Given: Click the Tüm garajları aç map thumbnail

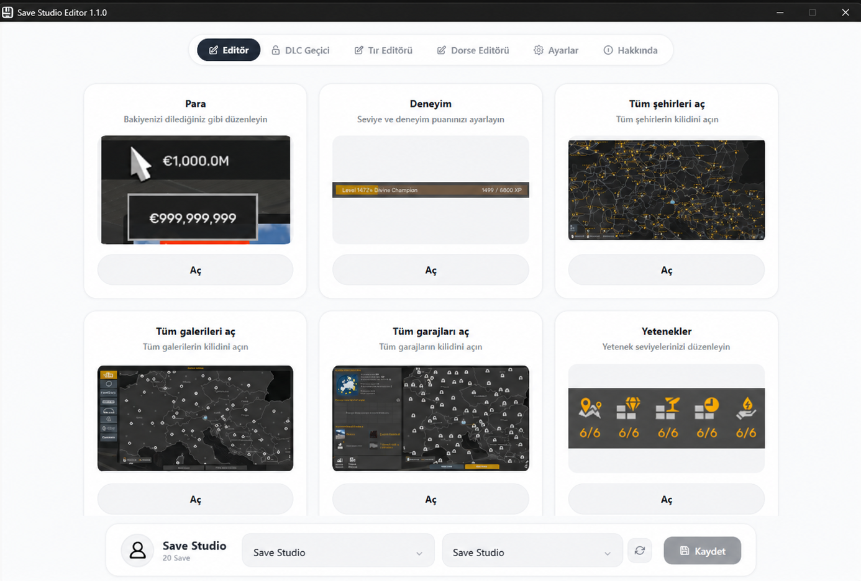Looking at the screenshot, I should 430,418.
